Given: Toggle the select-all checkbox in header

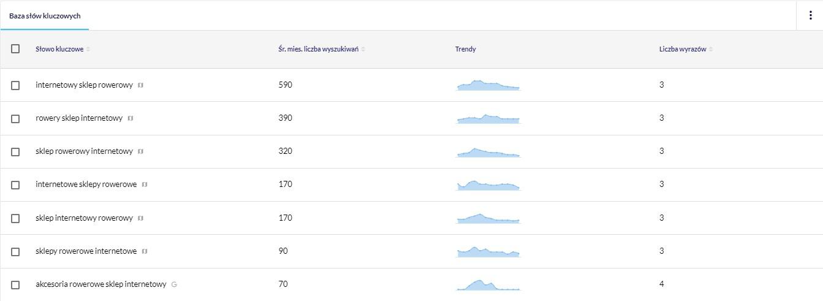Looking at the screenshot, I should (15, 49).
